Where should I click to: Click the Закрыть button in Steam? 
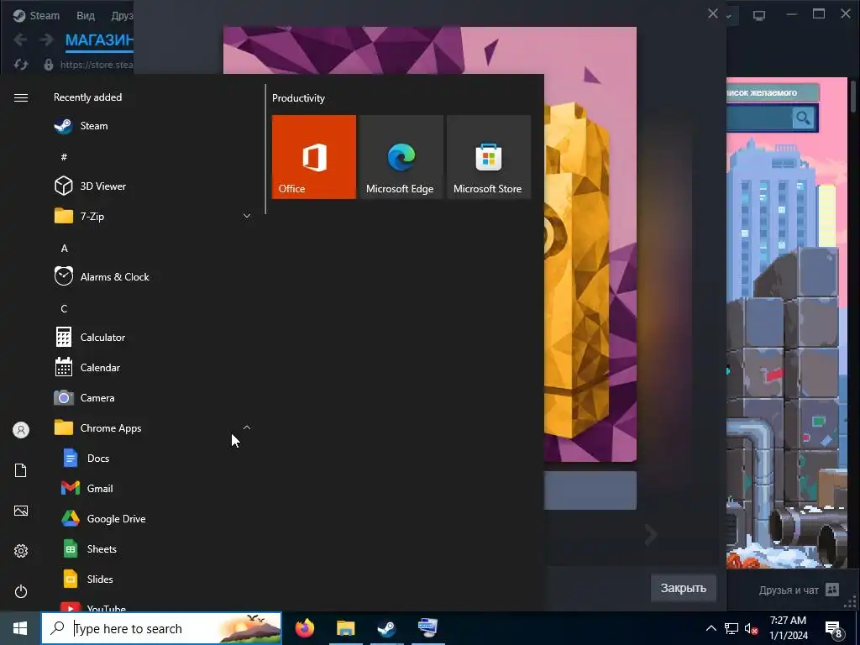pyautogui.click(x=683, y=588)
